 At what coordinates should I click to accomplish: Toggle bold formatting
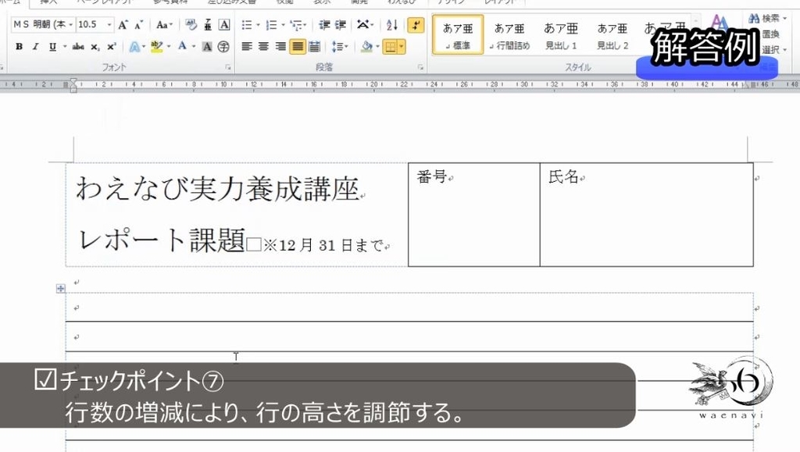click(20, 45)
